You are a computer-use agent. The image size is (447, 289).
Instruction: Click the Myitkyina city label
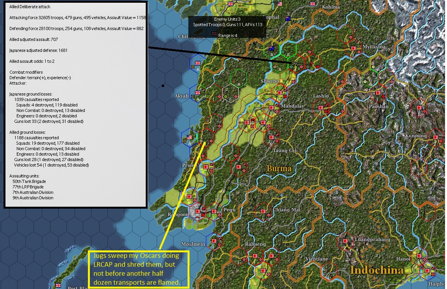click(374, 47)
